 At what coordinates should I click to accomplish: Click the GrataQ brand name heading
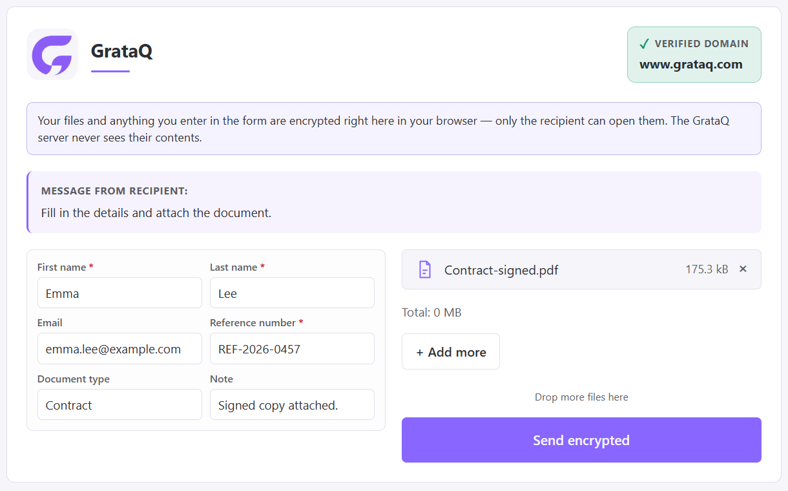[x=121, y=50]
